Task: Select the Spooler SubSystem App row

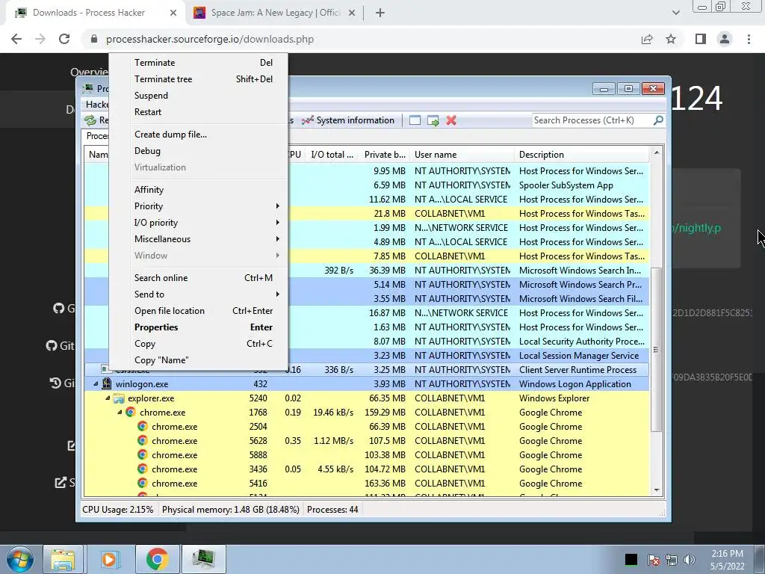Action: coord(468,185)
